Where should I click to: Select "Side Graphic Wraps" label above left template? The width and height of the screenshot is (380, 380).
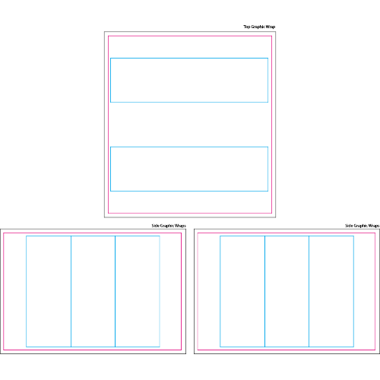click(x=169, y=226)
